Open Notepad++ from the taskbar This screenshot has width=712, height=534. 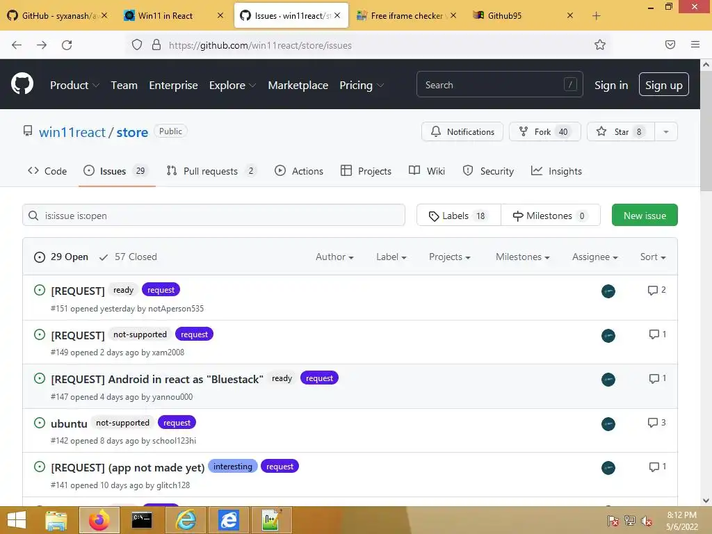(x=271, y=520)
